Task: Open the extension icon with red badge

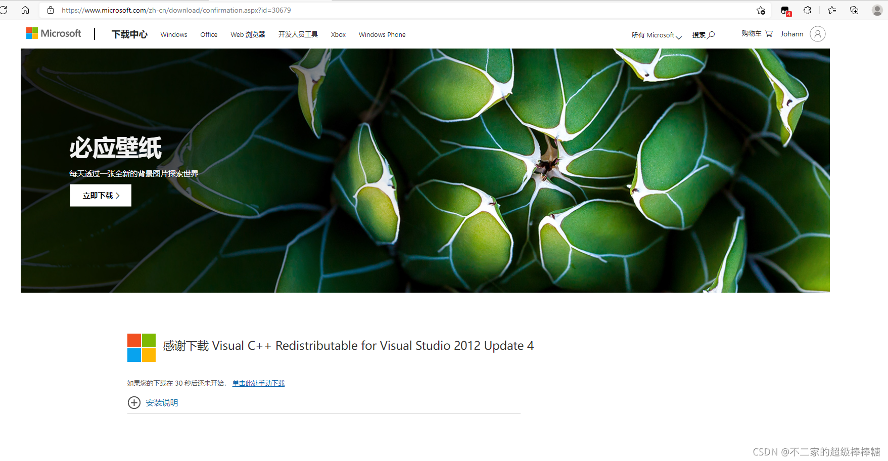Action: (785, 11)
